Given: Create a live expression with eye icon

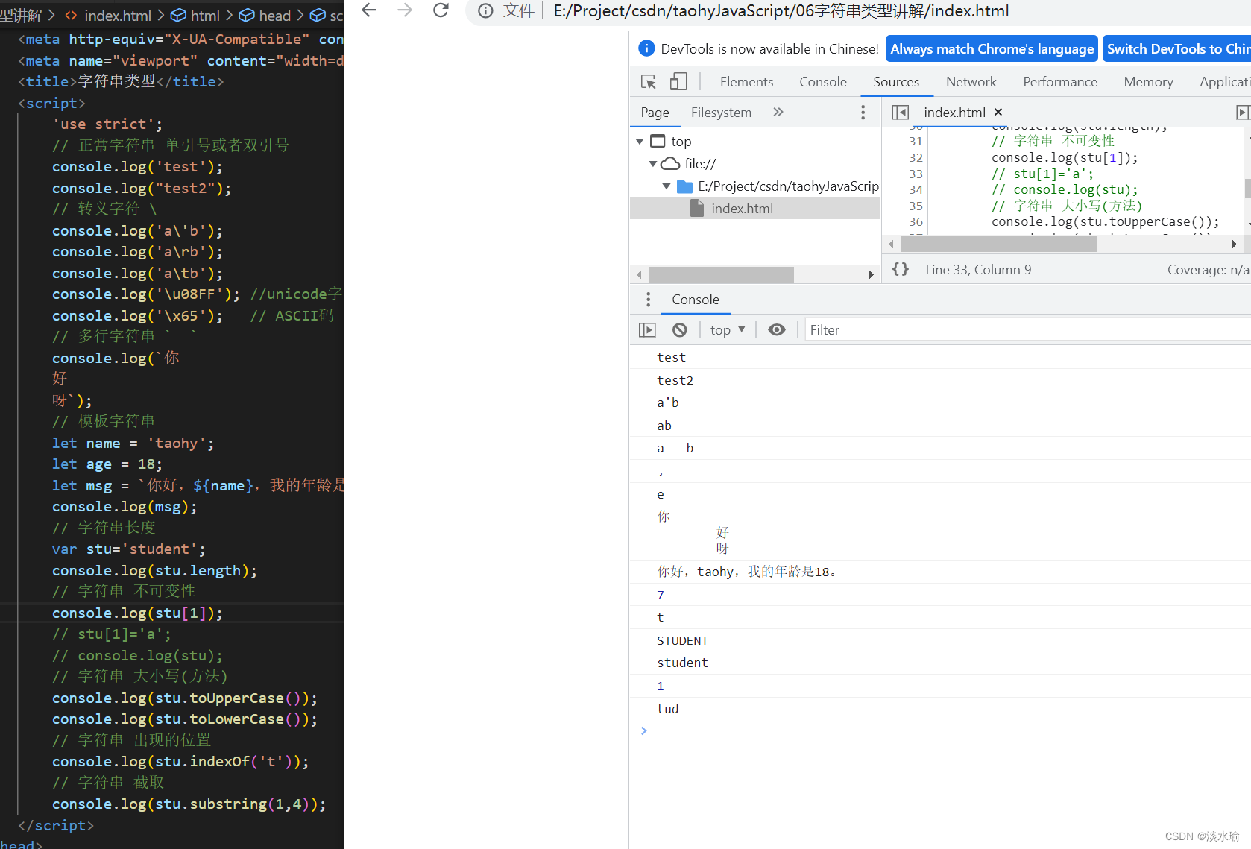Looking at the screenshot, I should tap(777, 329).
